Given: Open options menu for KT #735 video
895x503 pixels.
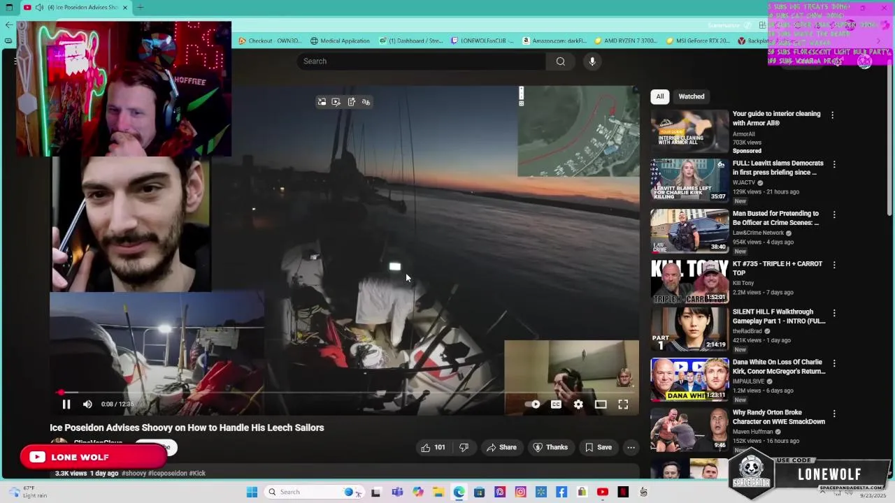Looking at the screenshot, I should coord(833,265).
